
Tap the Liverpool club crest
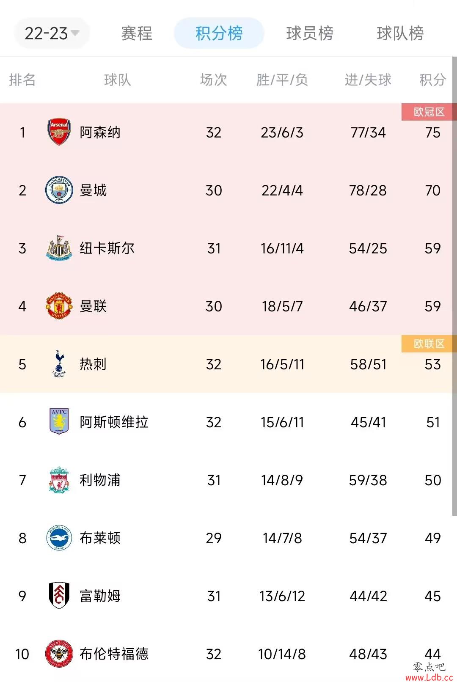[59, 480]
